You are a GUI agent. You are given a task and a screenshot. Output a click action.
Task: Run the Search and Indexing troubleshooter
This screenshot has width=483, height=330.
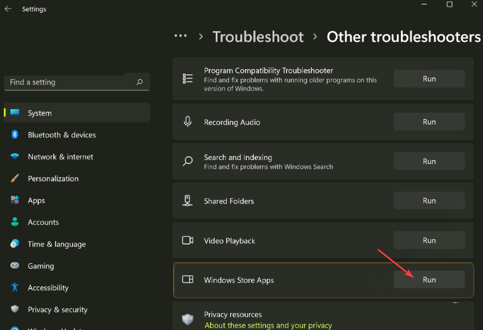tap(429, 161)
